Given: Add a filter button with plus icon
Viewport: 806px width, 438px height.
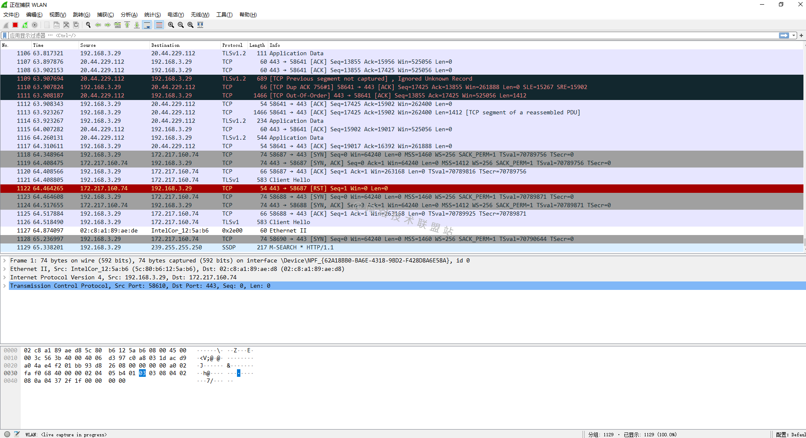Looking at the screenshot, I should [801, 35].
